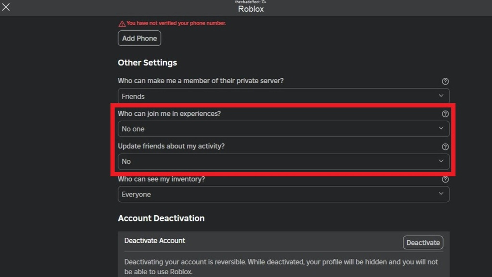Click the 'Who can see my inventory?' label
492x277 pixels.
161,179
